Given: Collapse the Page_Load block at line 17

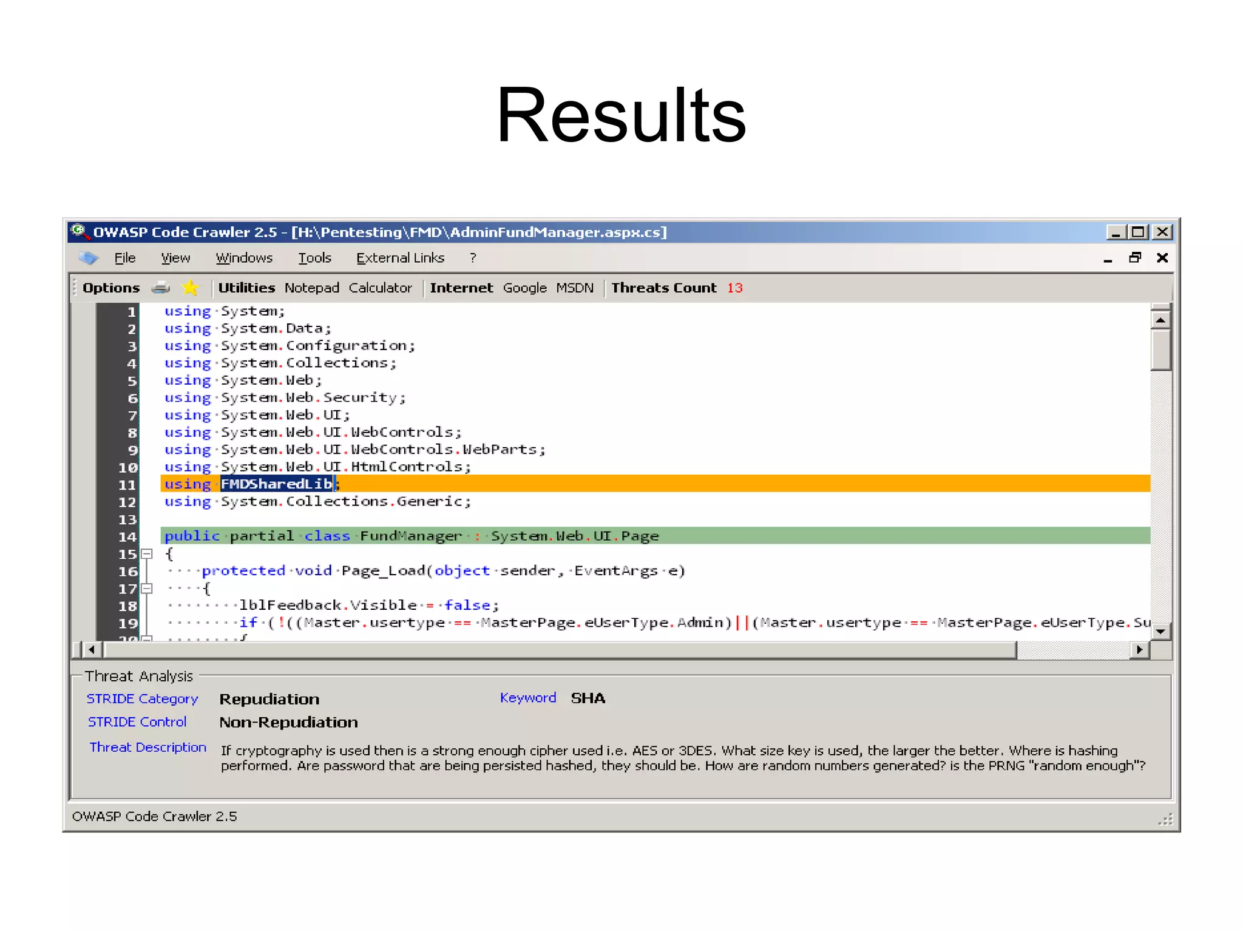Looking at the screenshot, I should [147, 588].
